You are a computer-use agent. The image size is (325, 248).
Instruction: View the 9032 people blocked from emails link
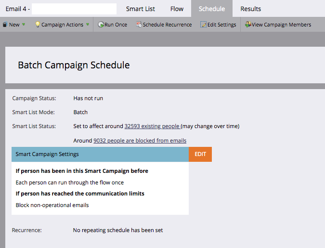(x=140, y=141)
